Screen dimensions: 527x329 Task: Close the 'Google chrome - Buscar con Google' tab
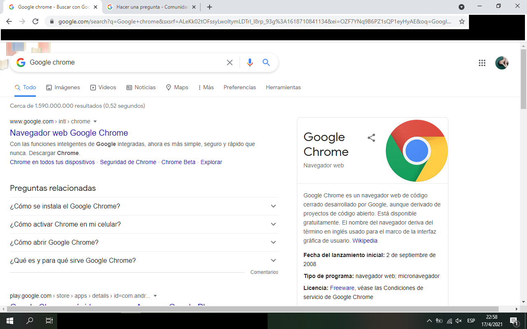pyautogui.click(x=96, y=7)
